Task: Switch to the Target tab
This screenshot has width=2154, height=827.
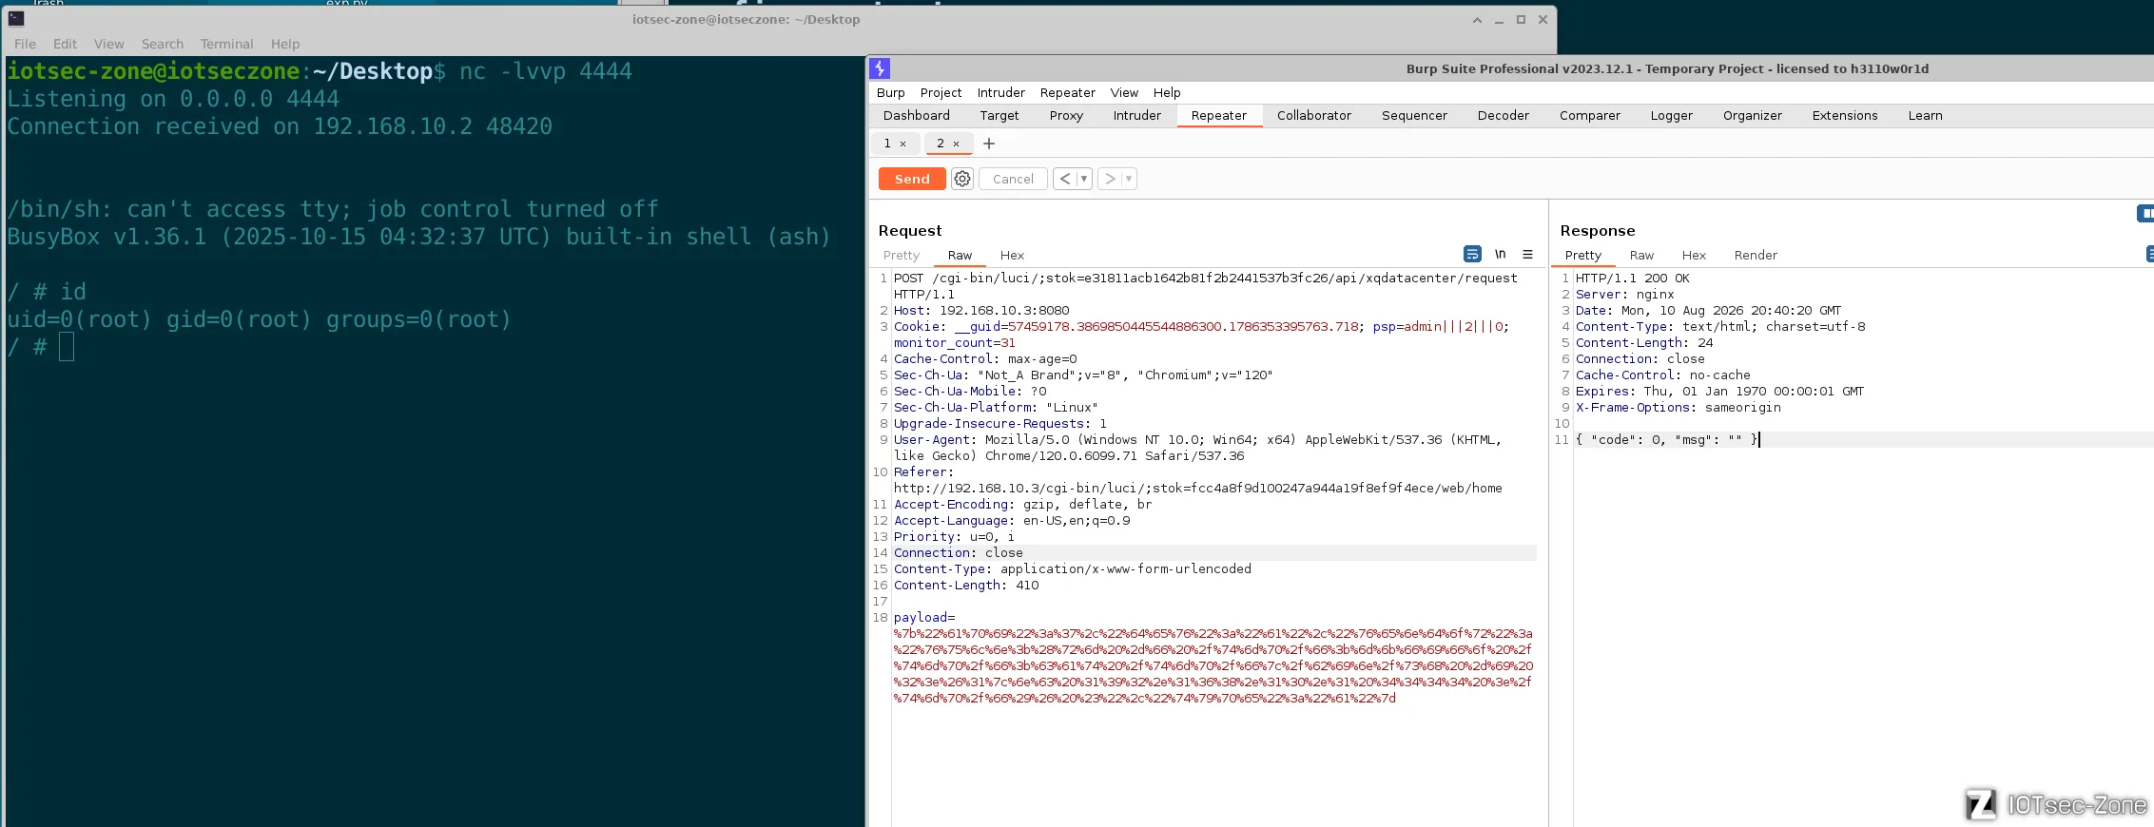Action: pyautogui.click(x=999, y=116)
